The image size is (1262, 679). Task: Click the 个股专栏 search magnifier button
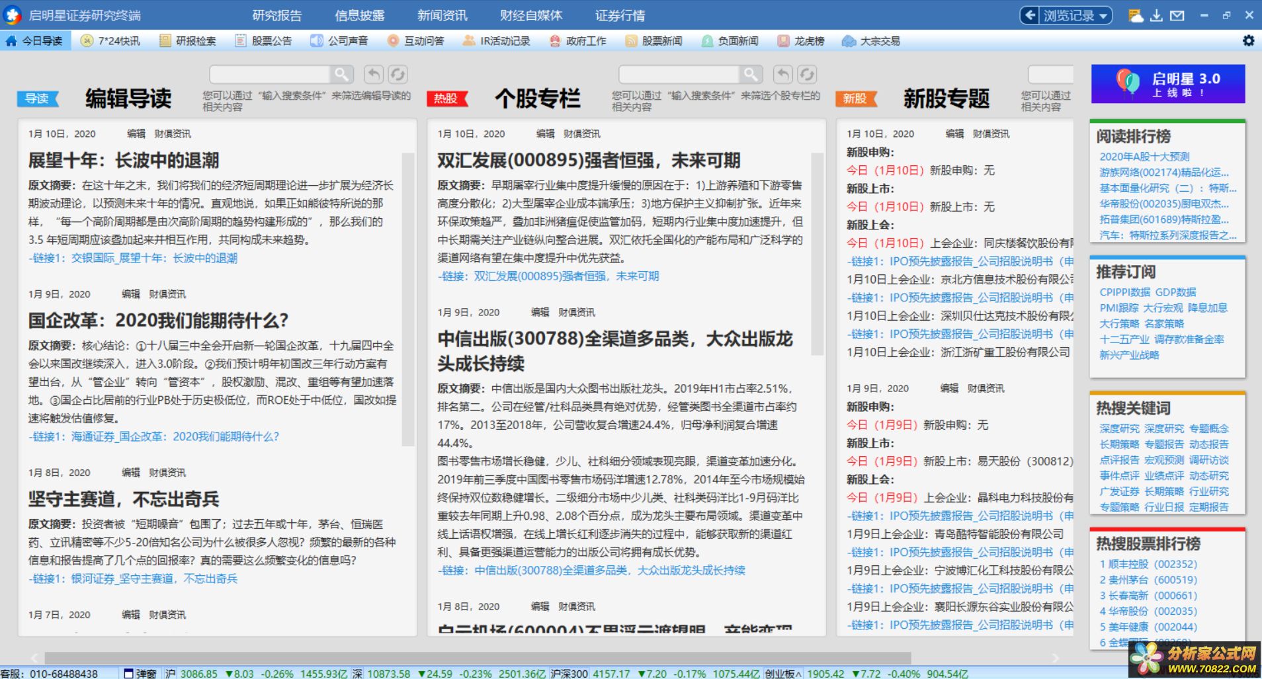pos(750,74)
